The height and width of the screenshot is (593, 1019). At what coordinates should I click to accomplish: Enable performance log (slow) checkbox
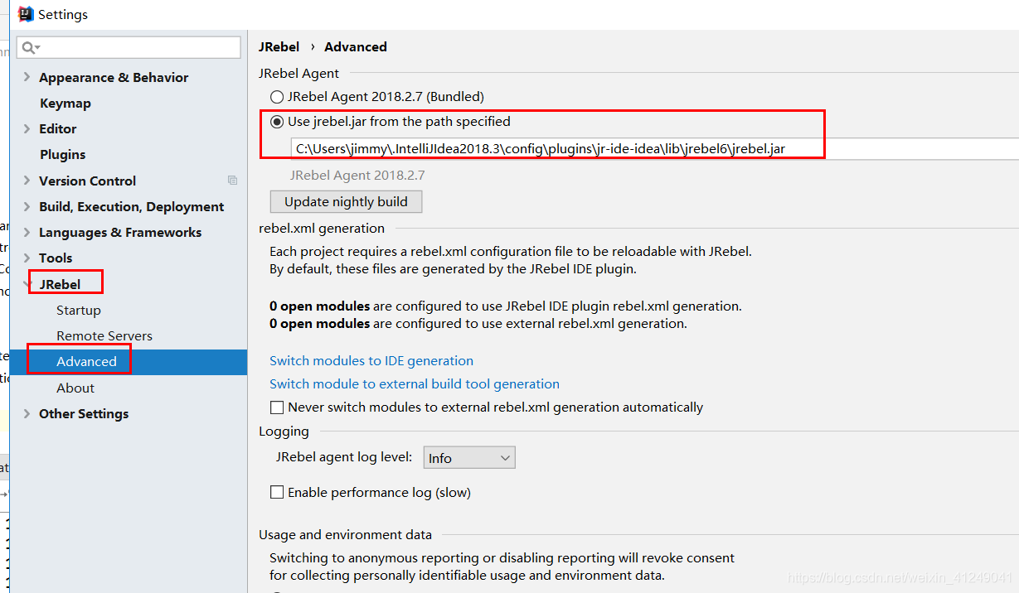coord(277,493)
